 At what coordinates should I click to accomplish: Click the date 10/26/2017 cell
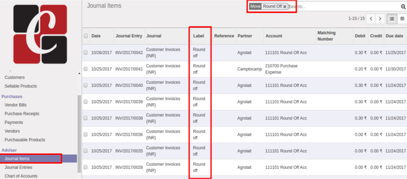tap(101, 53)
